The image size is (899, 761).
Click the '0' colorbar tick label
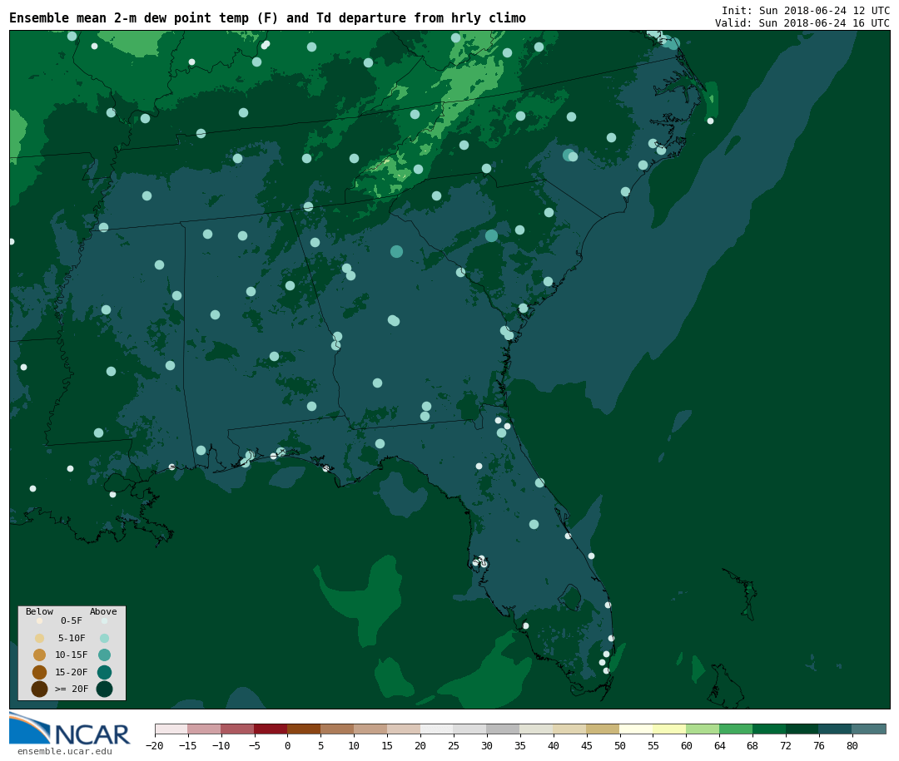coord(287,746)
